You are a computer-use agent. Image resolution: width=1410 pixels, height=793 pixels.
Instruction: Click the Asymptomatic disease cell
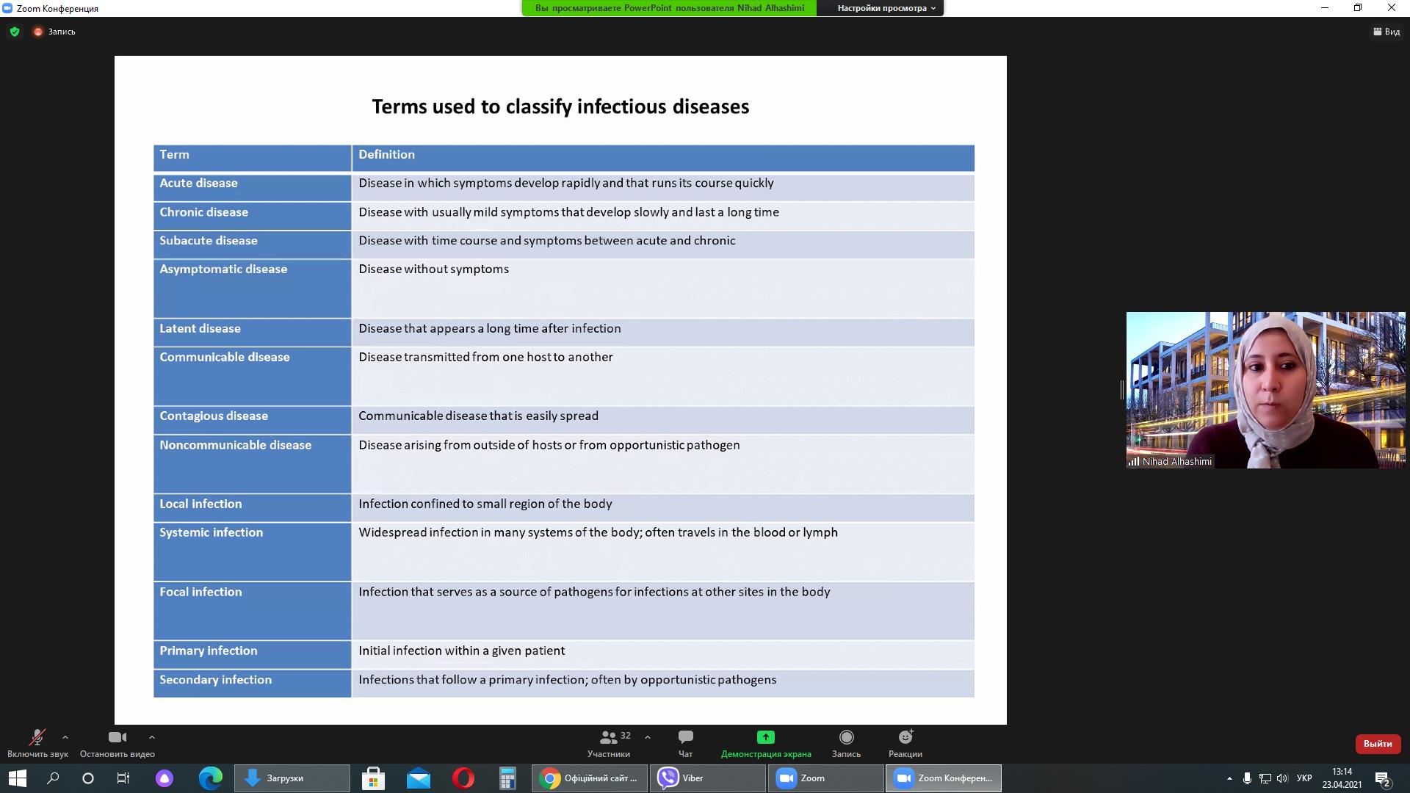point(253,289)
